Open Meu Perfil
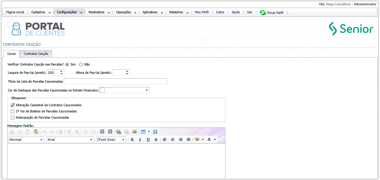Viewport: 380px width, 180px height. [x=202, y=12]
